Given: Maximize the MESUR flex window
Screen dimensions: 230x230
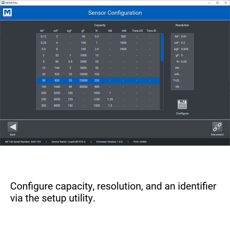Looking at the screenshot, I should pos(217,3).
